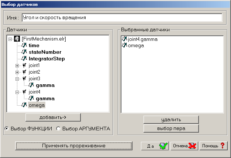Click the joint icon next to joint2

tap(24, 72)
